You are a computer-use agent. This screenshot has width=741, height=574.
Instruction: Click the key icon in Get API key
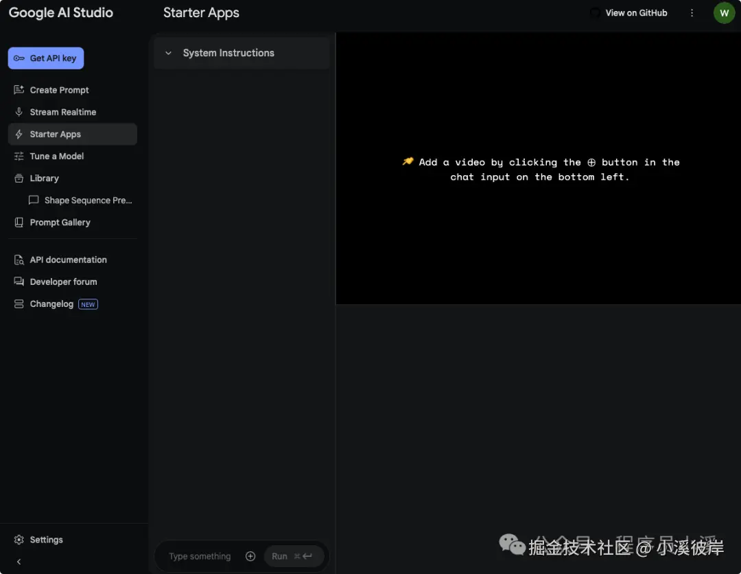[x=19, y=58]
